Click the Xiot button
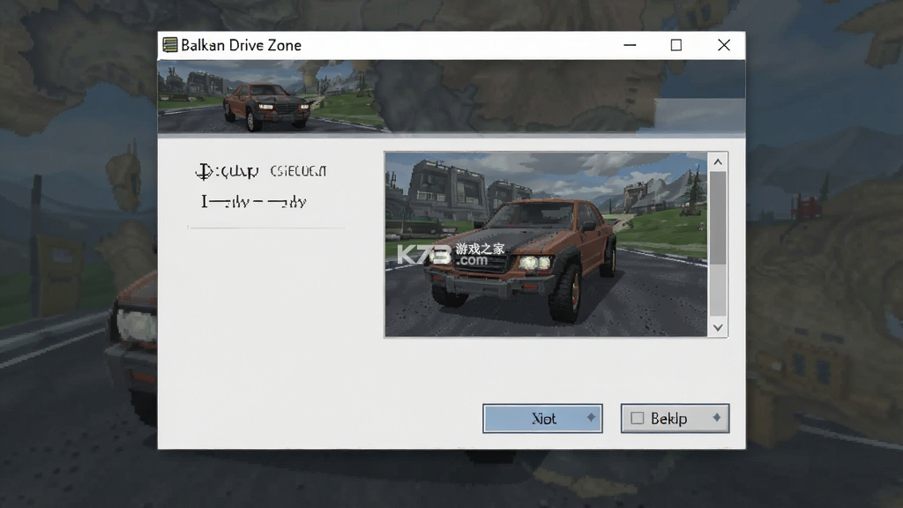This screenshot has height=508, width=903. [x=542, y=418]
